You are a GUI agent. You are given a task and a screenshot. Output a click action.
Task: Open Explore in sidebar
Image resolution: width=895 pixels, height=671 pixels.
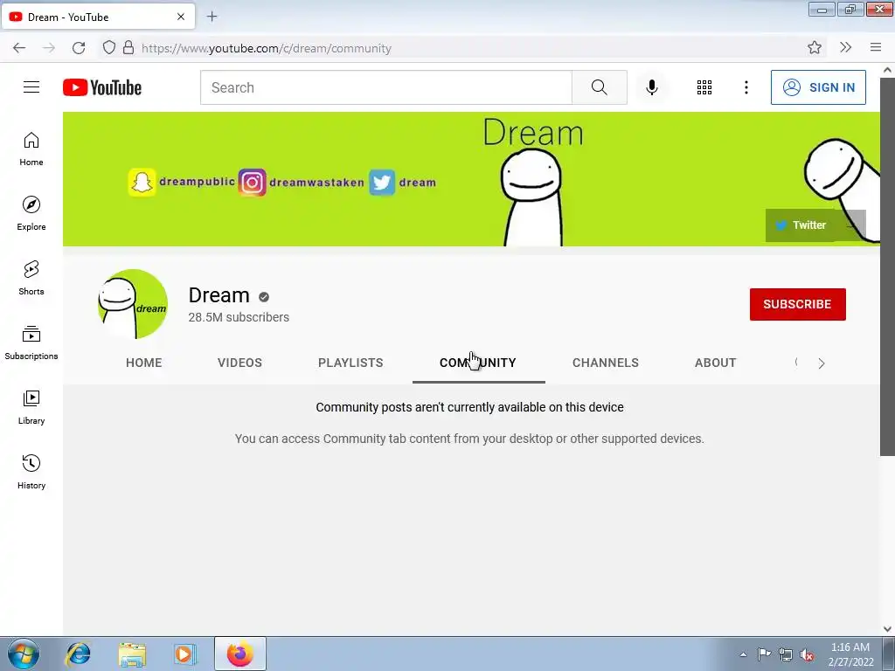(31, 213)
